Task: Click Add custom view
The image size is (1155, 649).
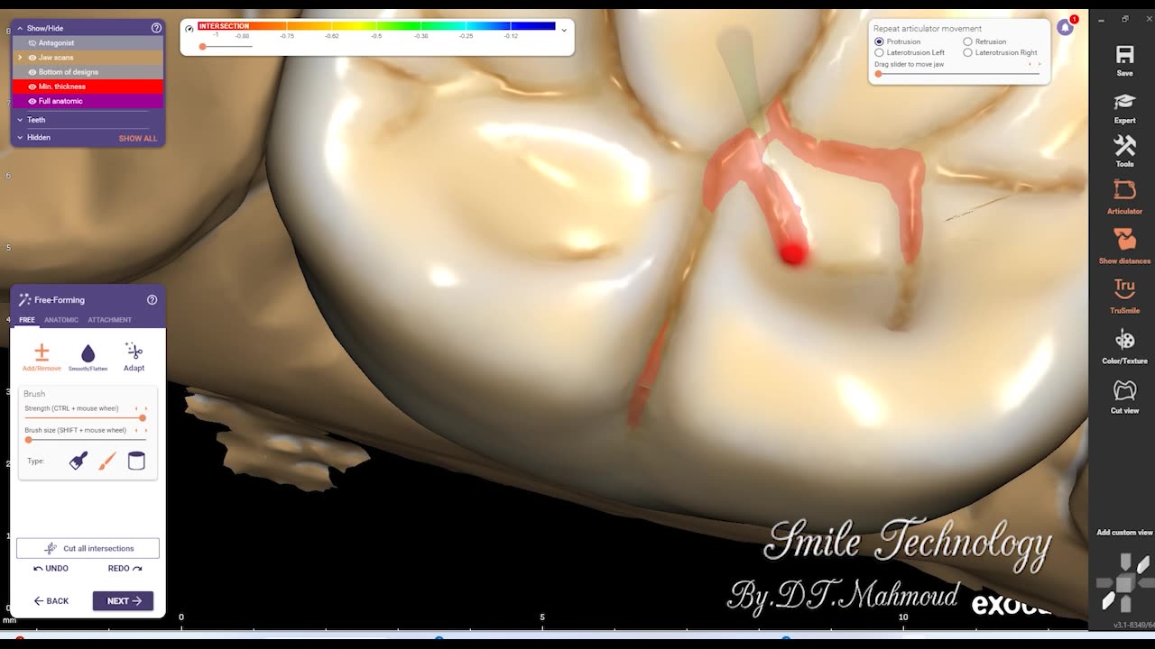Action: click(1124, 533)
